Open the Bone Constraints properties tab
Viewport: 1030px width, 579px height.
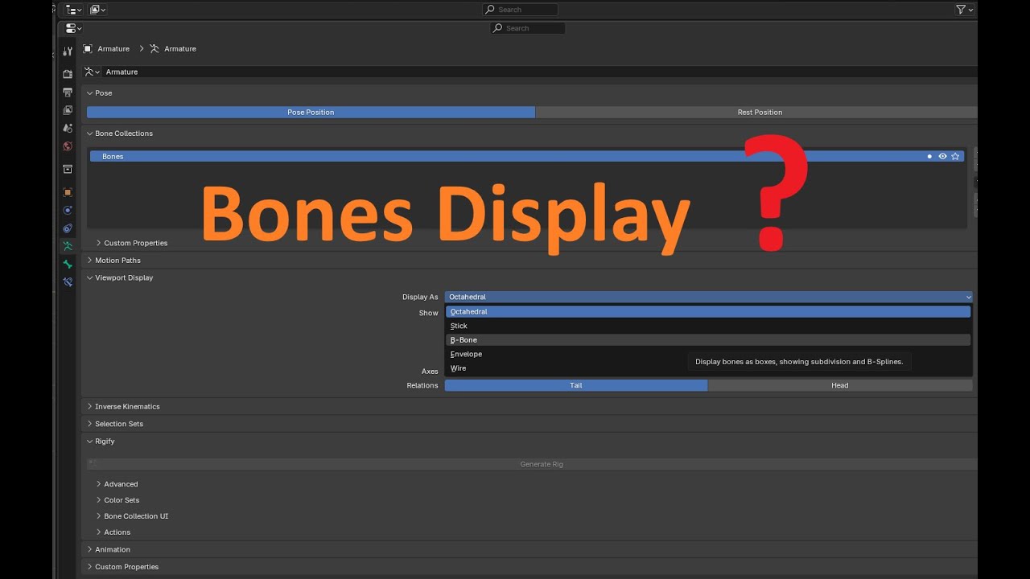[68, 282]
